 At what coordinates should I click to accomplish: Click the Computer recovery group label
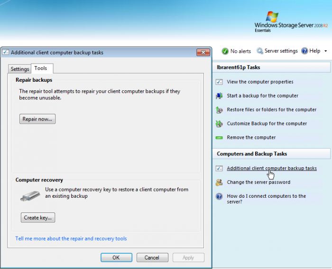click(x=39, y=180)
